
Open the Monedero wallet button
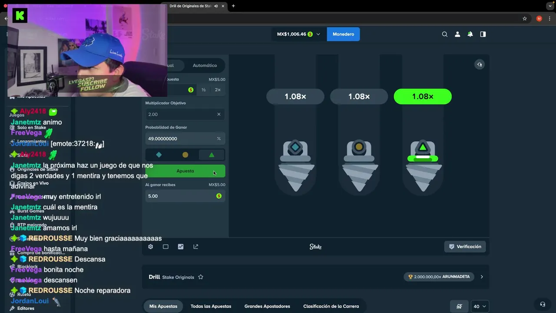(x=343, y=34)
